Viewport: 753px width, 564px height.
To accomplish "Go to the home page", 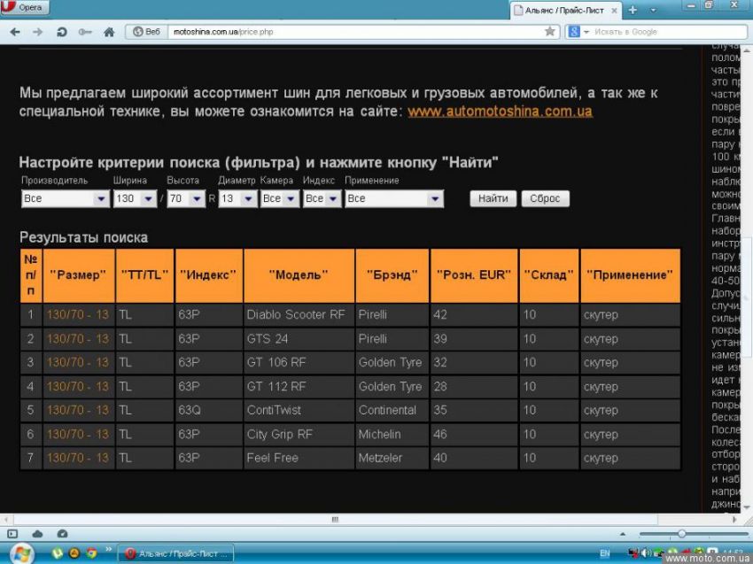I will tap(109, 32).
